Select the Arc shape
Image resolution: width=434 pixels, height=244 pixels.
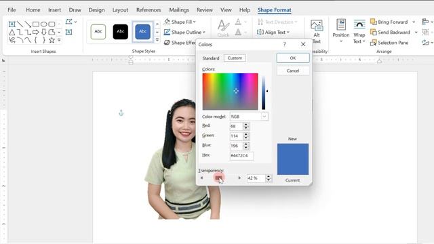pos(20,40)
